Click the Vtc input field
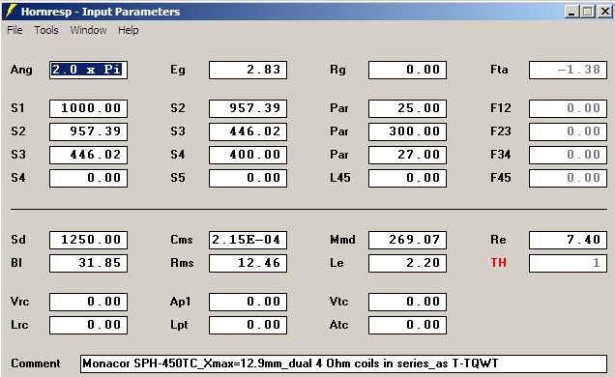This screenshot has height=377, width=615. 407,303
